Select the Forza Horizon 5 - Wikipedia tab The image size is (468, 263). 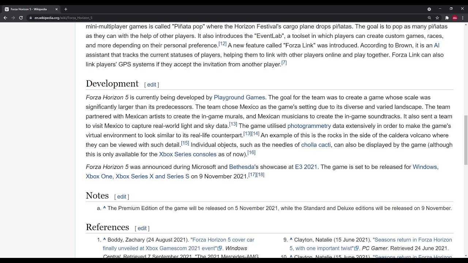31,9
